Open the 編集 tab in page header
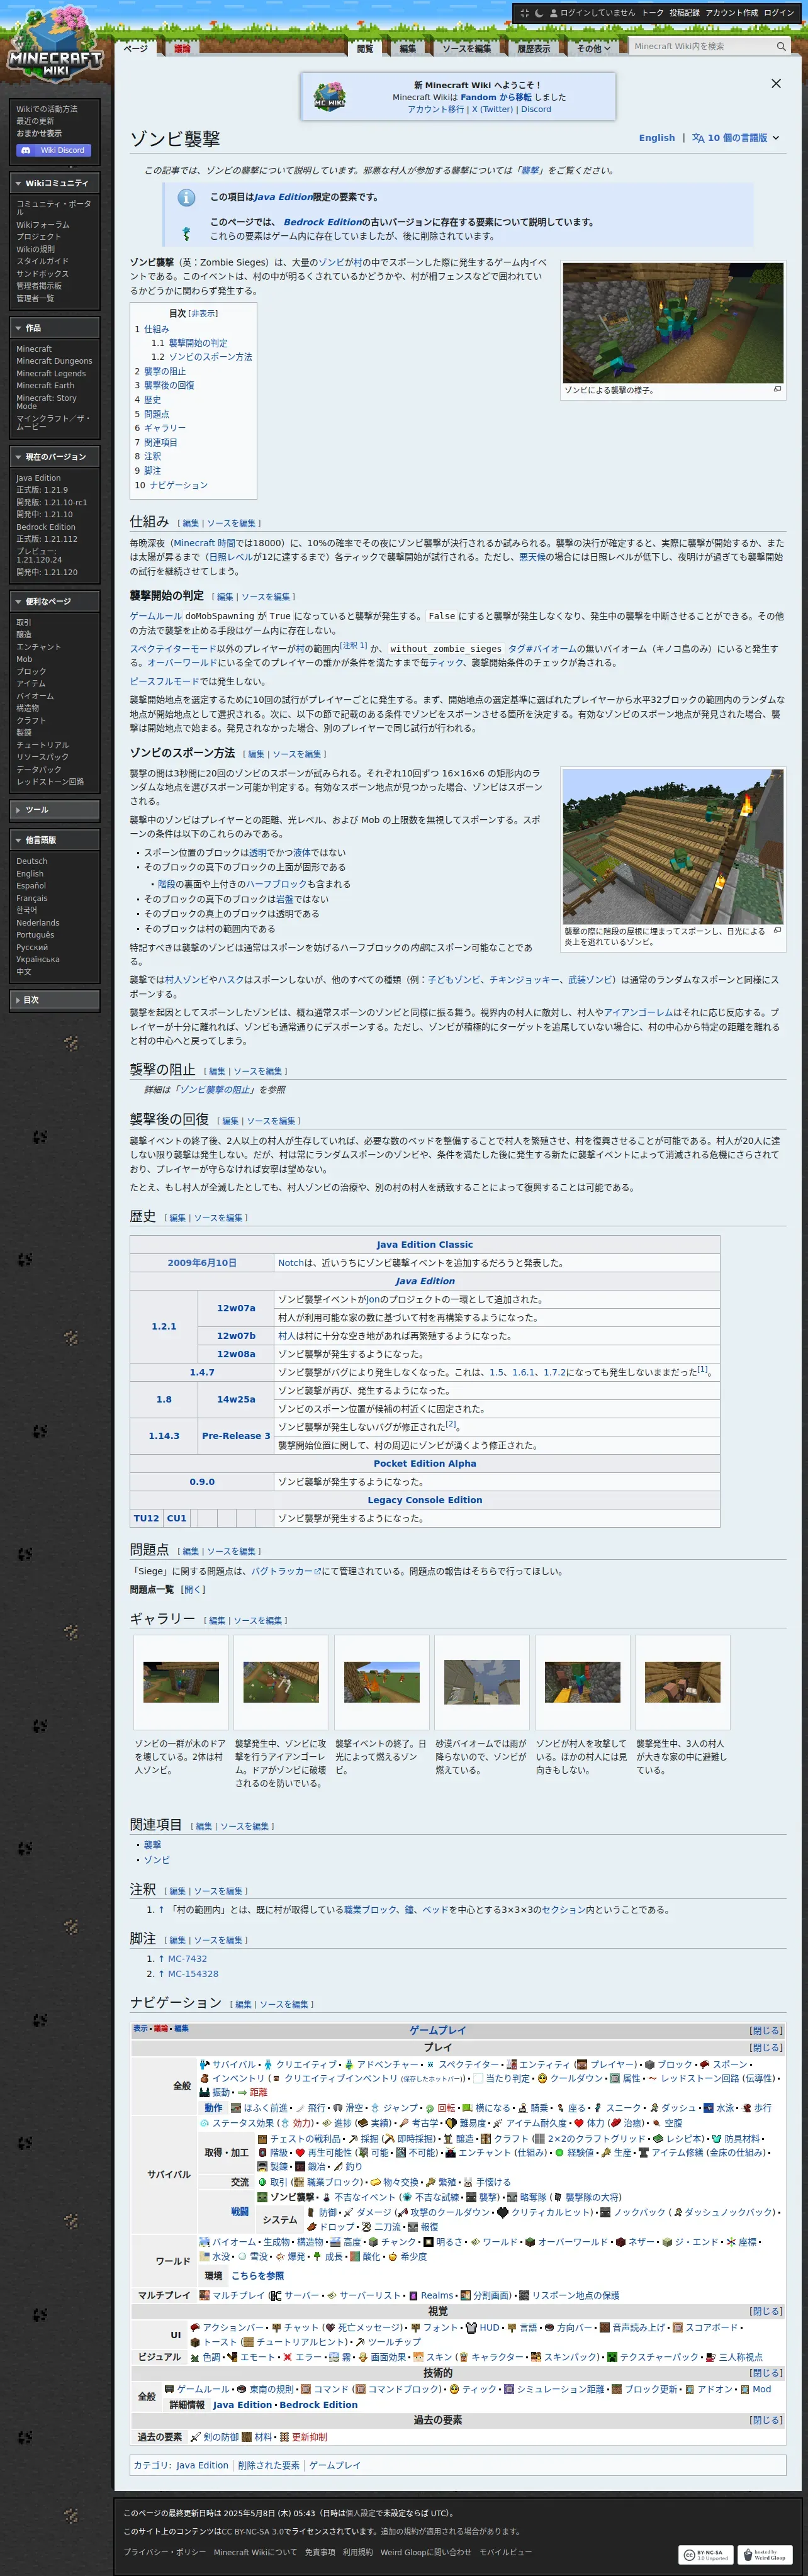Image resolution: width=808 pixels, height=2576 pixels. 408,48
